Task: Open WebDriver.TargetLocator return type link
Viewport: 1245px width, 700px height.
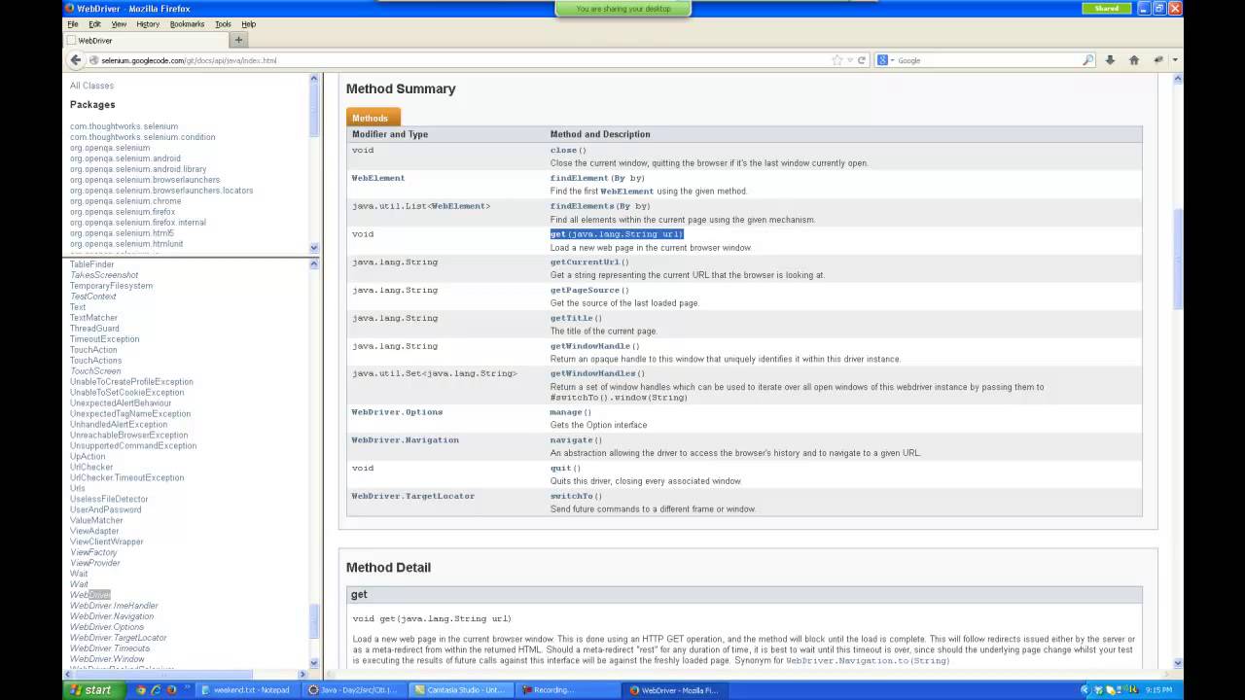Action: click(x=413, y=497)
